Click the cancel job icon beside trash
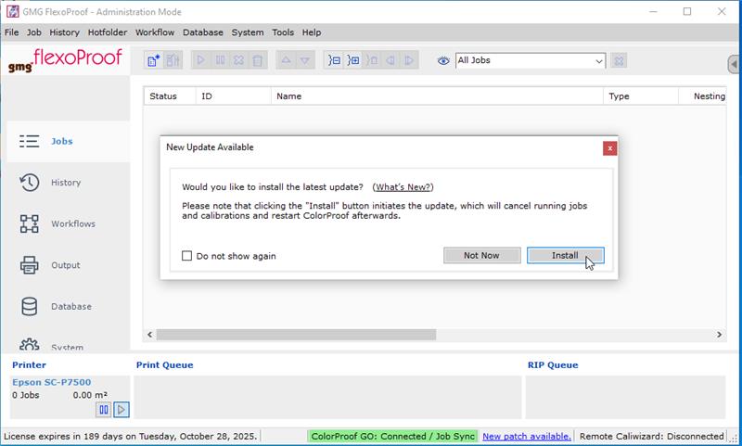 [x=239, y=60]
